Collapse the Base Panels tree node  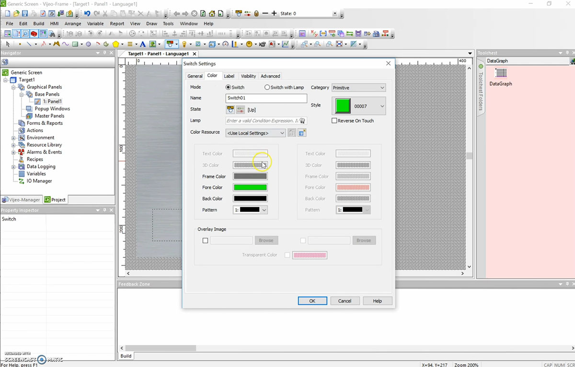coord(22,95)
